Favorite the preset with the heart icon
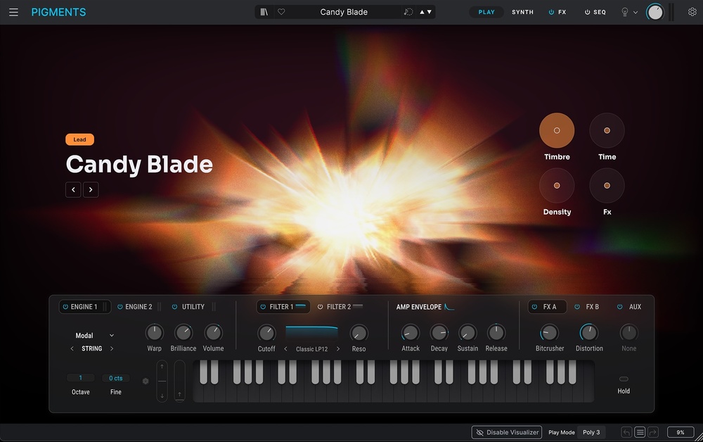This screenshot has width=703, height=442. click(281, 12)
